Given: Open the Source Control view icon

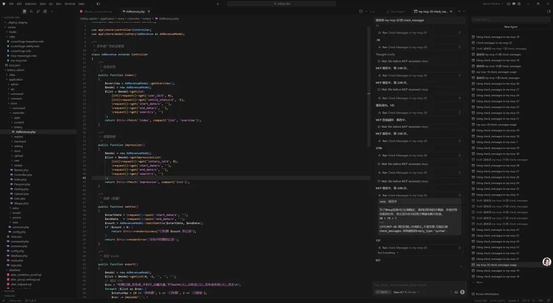Looking at the screenshot, I should click(38, 11).
